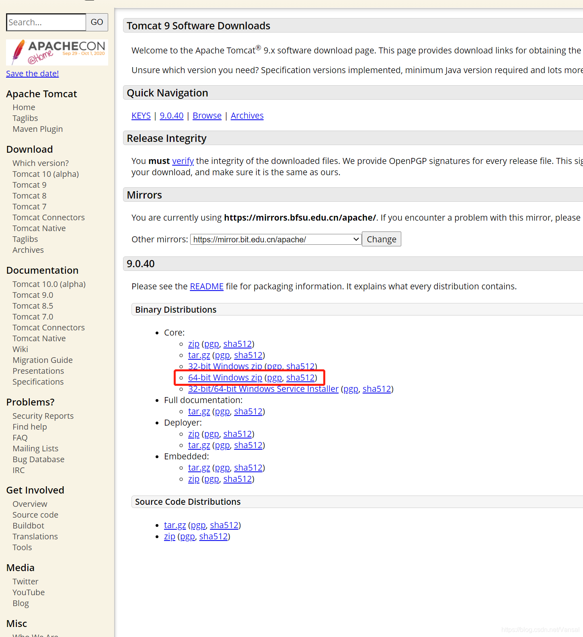Open the Tomcat 7.0 documentation

(33, 317)
